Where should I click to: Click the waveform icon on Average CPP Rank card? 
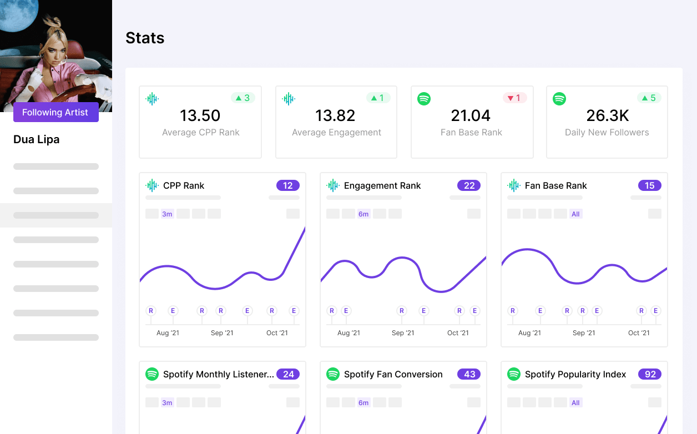pos(152,99)
